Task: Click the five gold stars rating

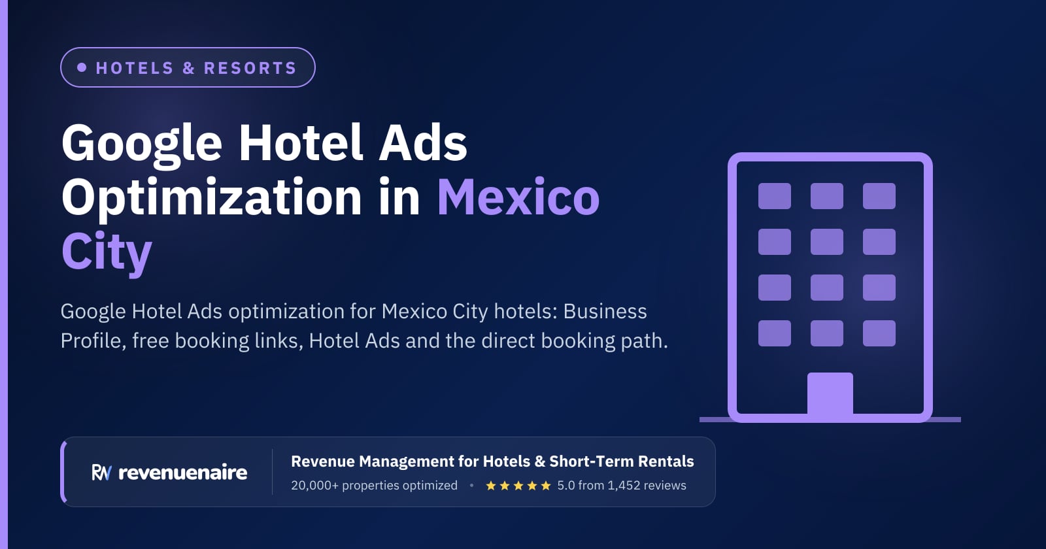Action: (x=518, y=486)
